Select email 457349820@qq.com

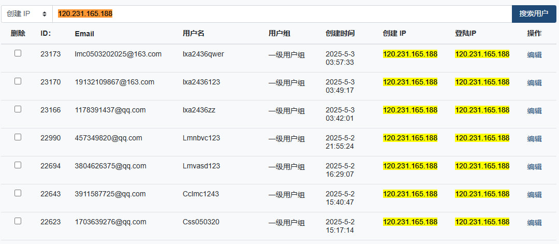pyautogui.click(x=108, y=138)
